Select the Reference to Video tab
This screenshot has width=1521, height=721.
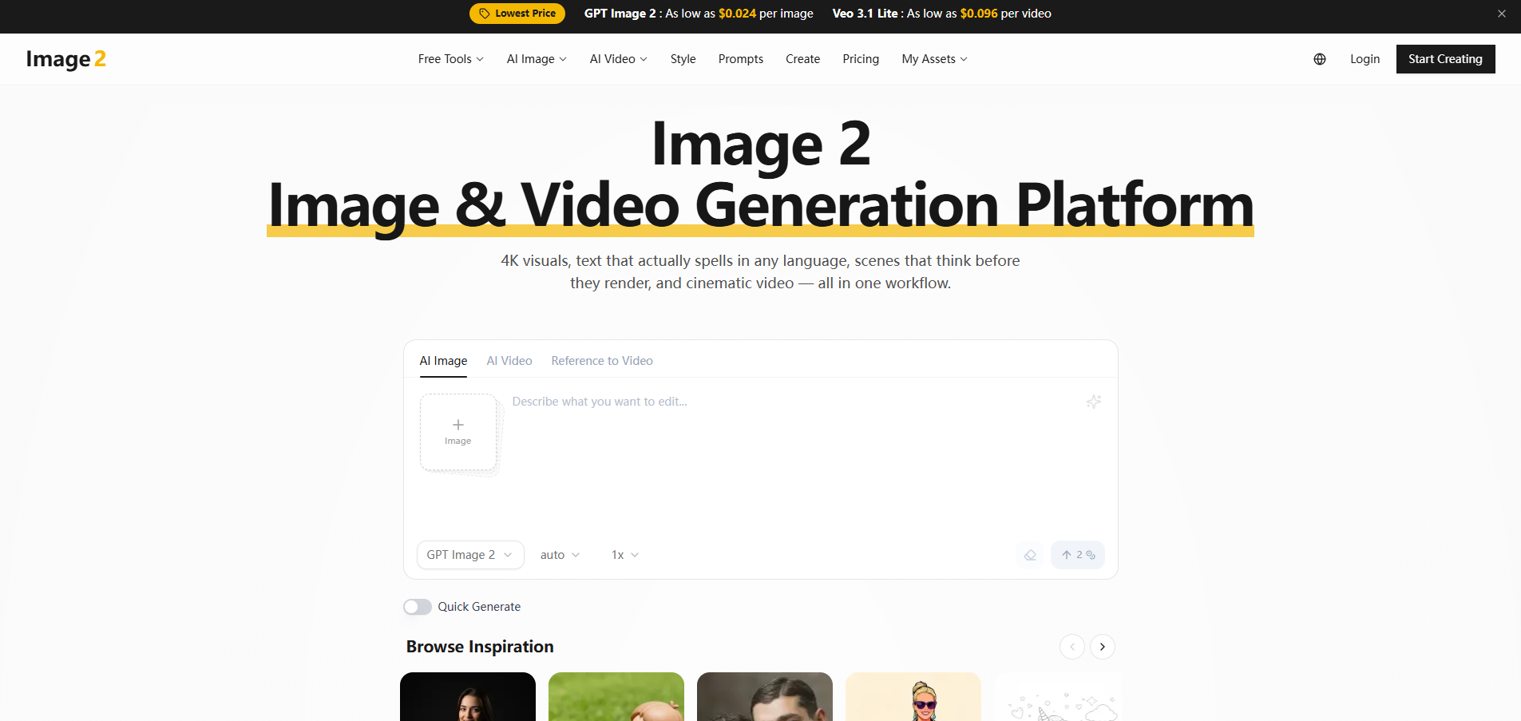click(601, 360)
